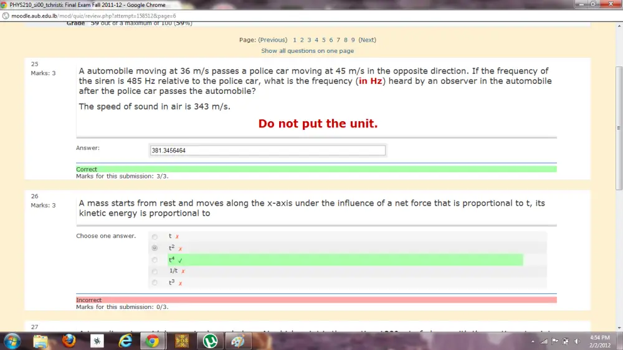Screen dimensions: 623x350
Task: Click the question number 25 label
Action: tap(34, 64)
